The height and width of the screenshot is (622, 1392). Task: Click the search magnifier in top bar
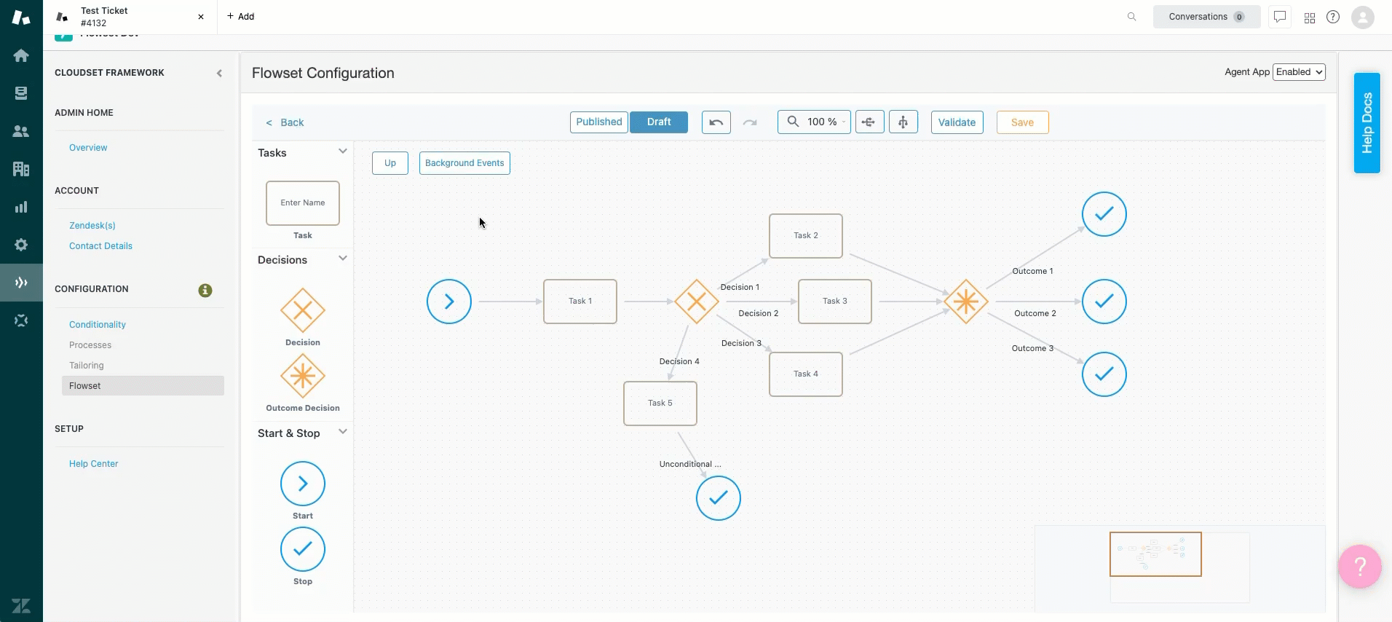(x=1131, y=17)
